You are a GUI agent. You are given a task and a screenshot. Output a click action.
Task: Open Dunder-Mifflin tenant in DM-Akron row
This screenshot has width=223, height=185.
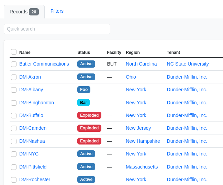click(187, 77)
